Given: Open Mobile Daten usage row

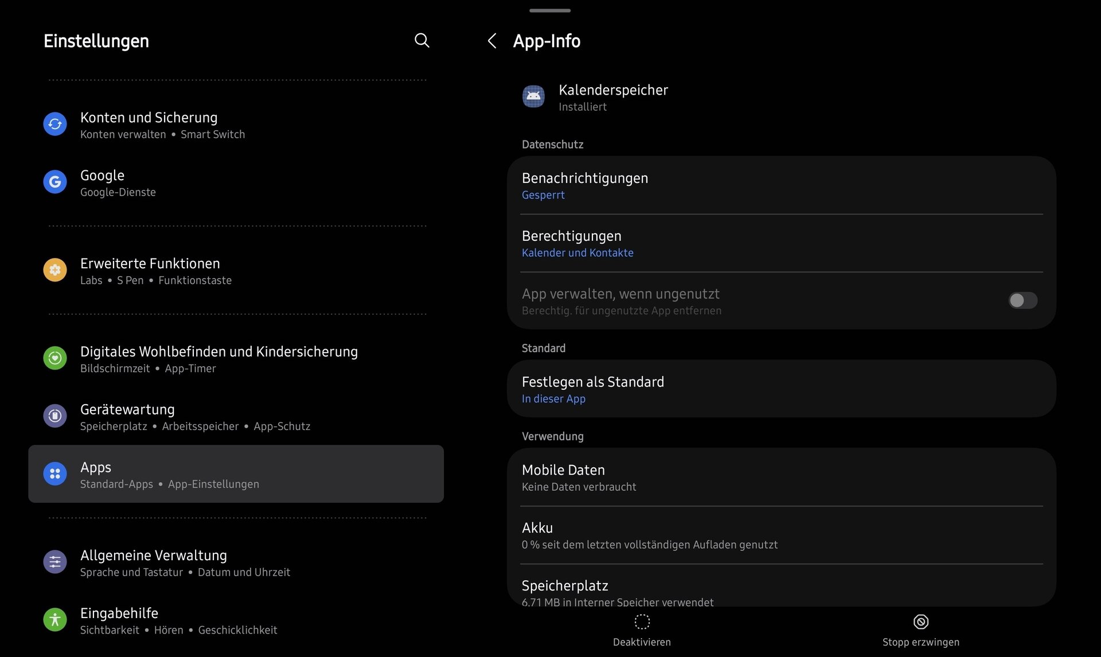Looking at the screenshot, I should click(782, 477).
